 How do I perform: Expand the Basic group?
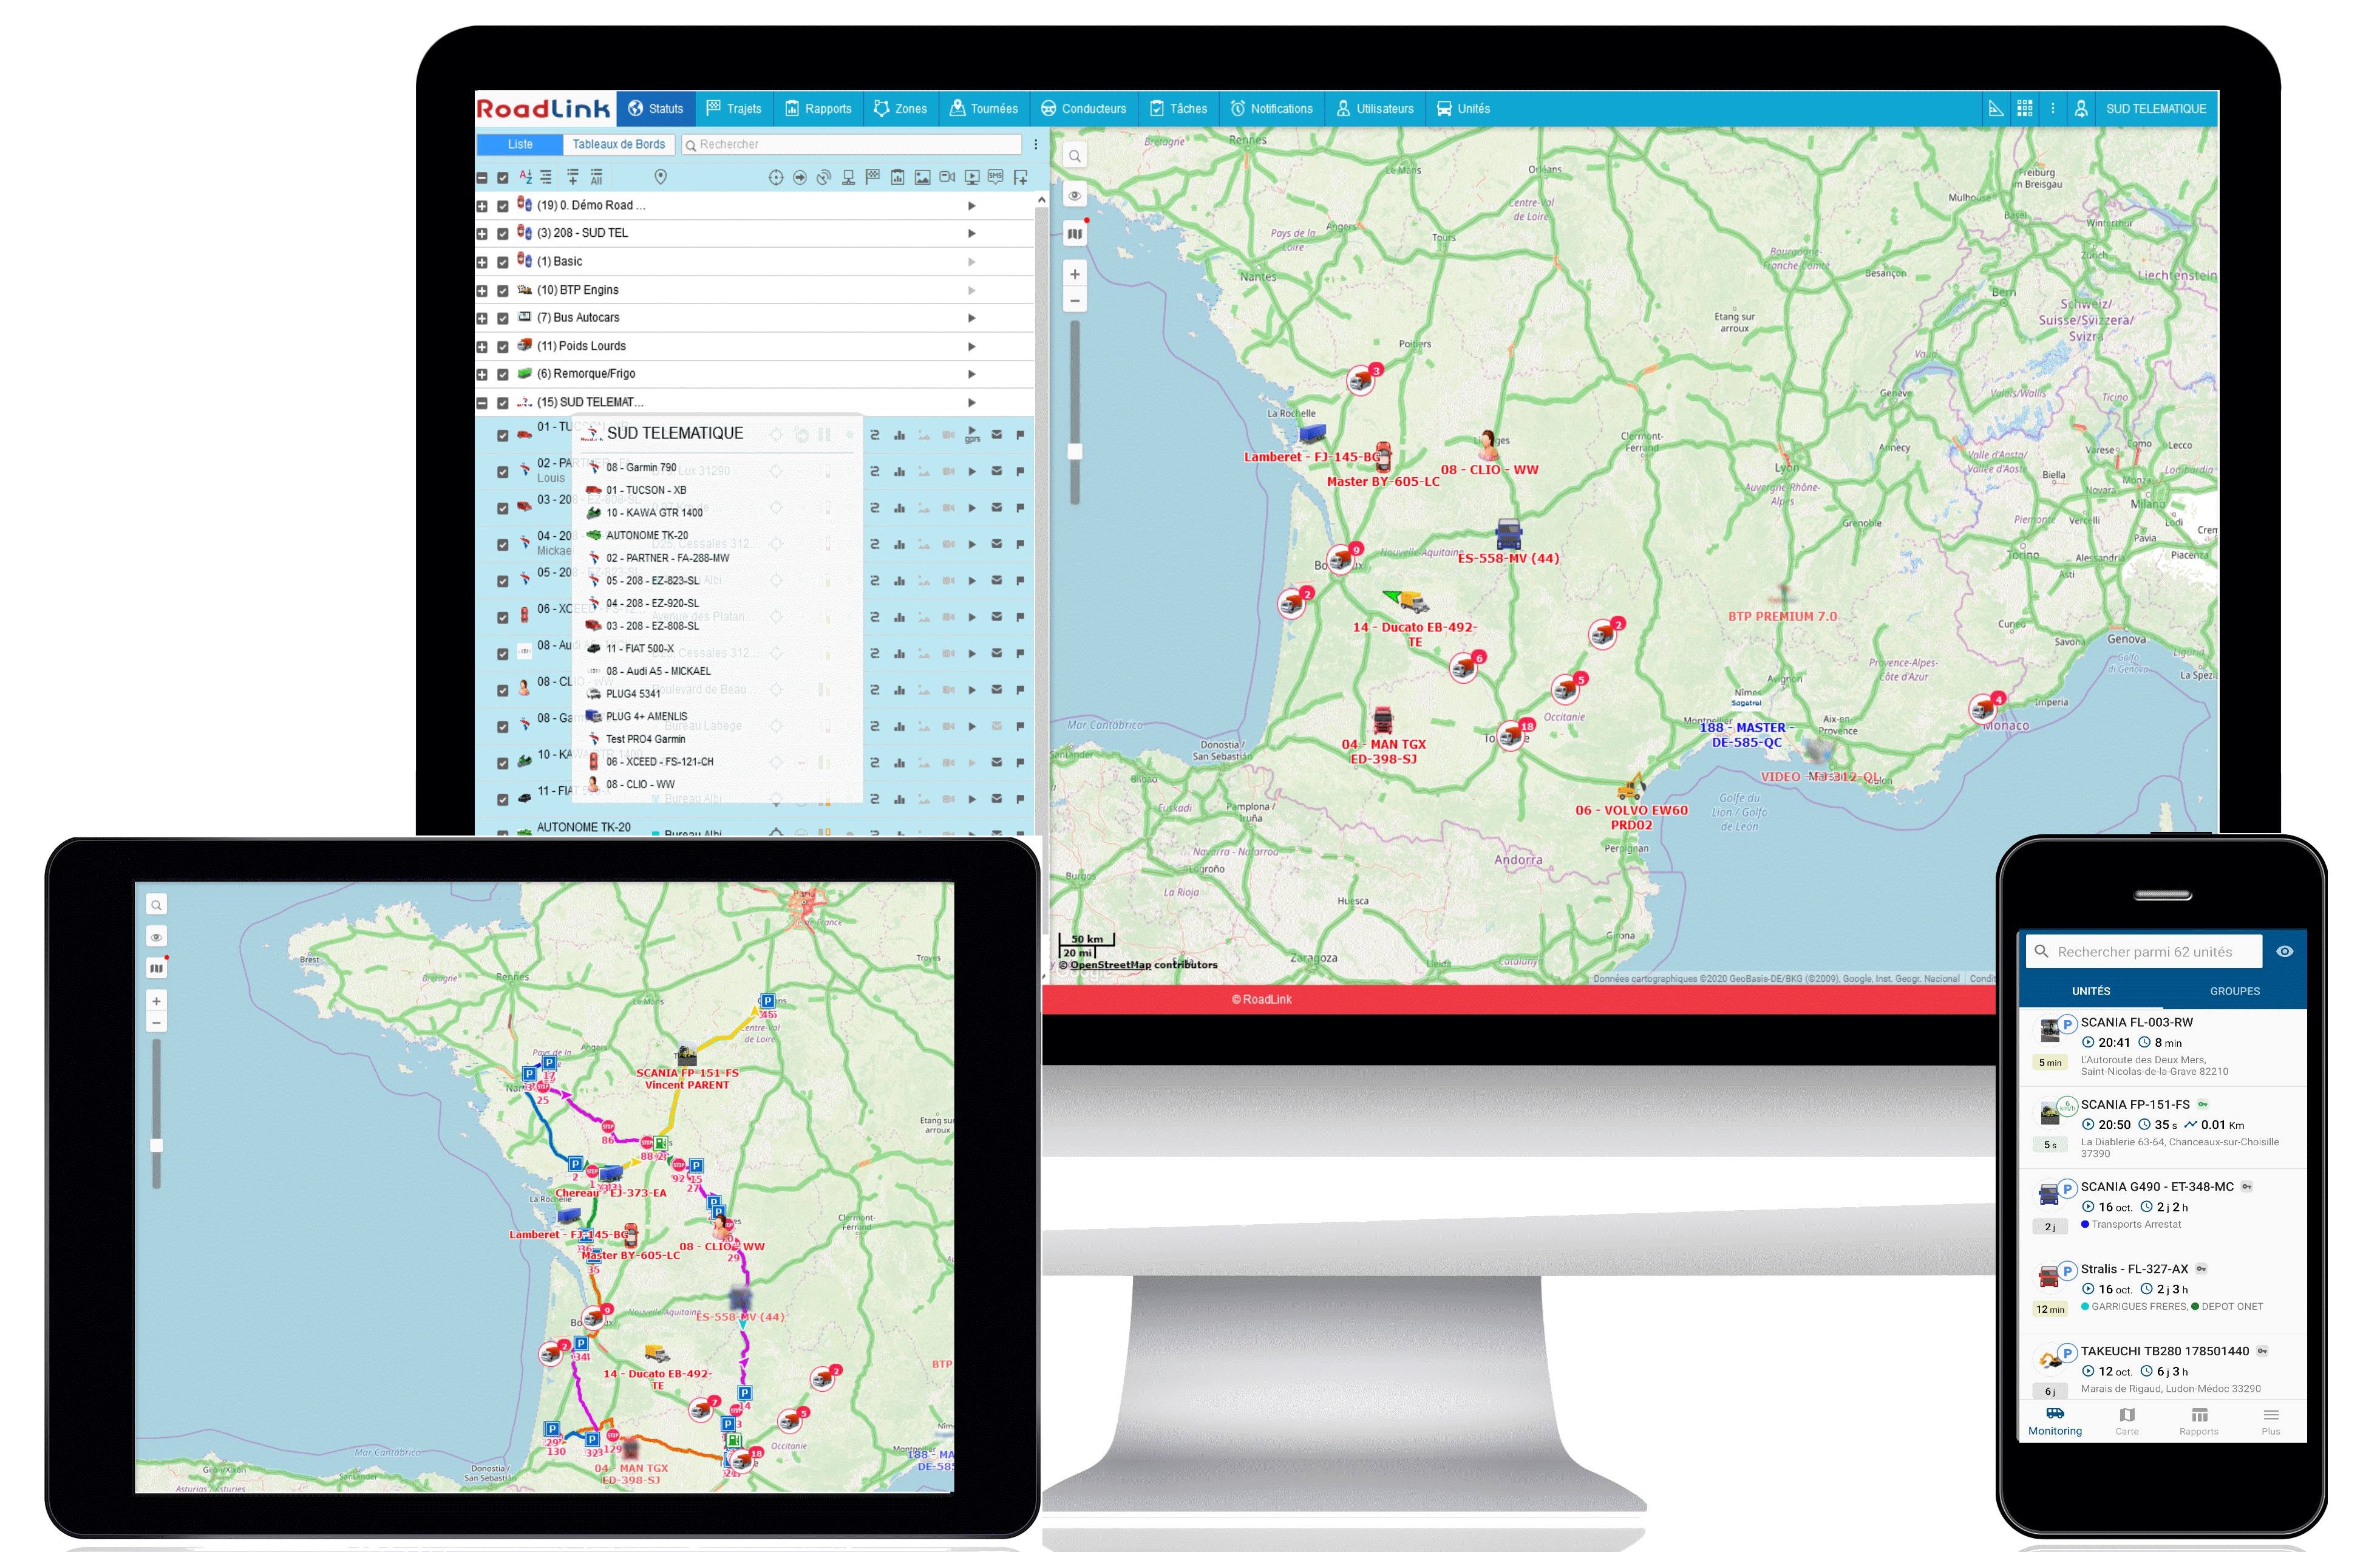click(481, 262)
